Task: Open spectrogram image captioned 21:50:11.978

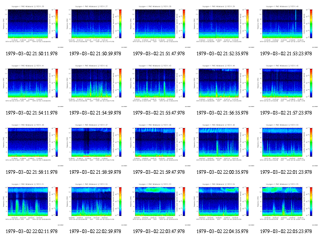Action: pyautogui.click(x=32, y=26)
